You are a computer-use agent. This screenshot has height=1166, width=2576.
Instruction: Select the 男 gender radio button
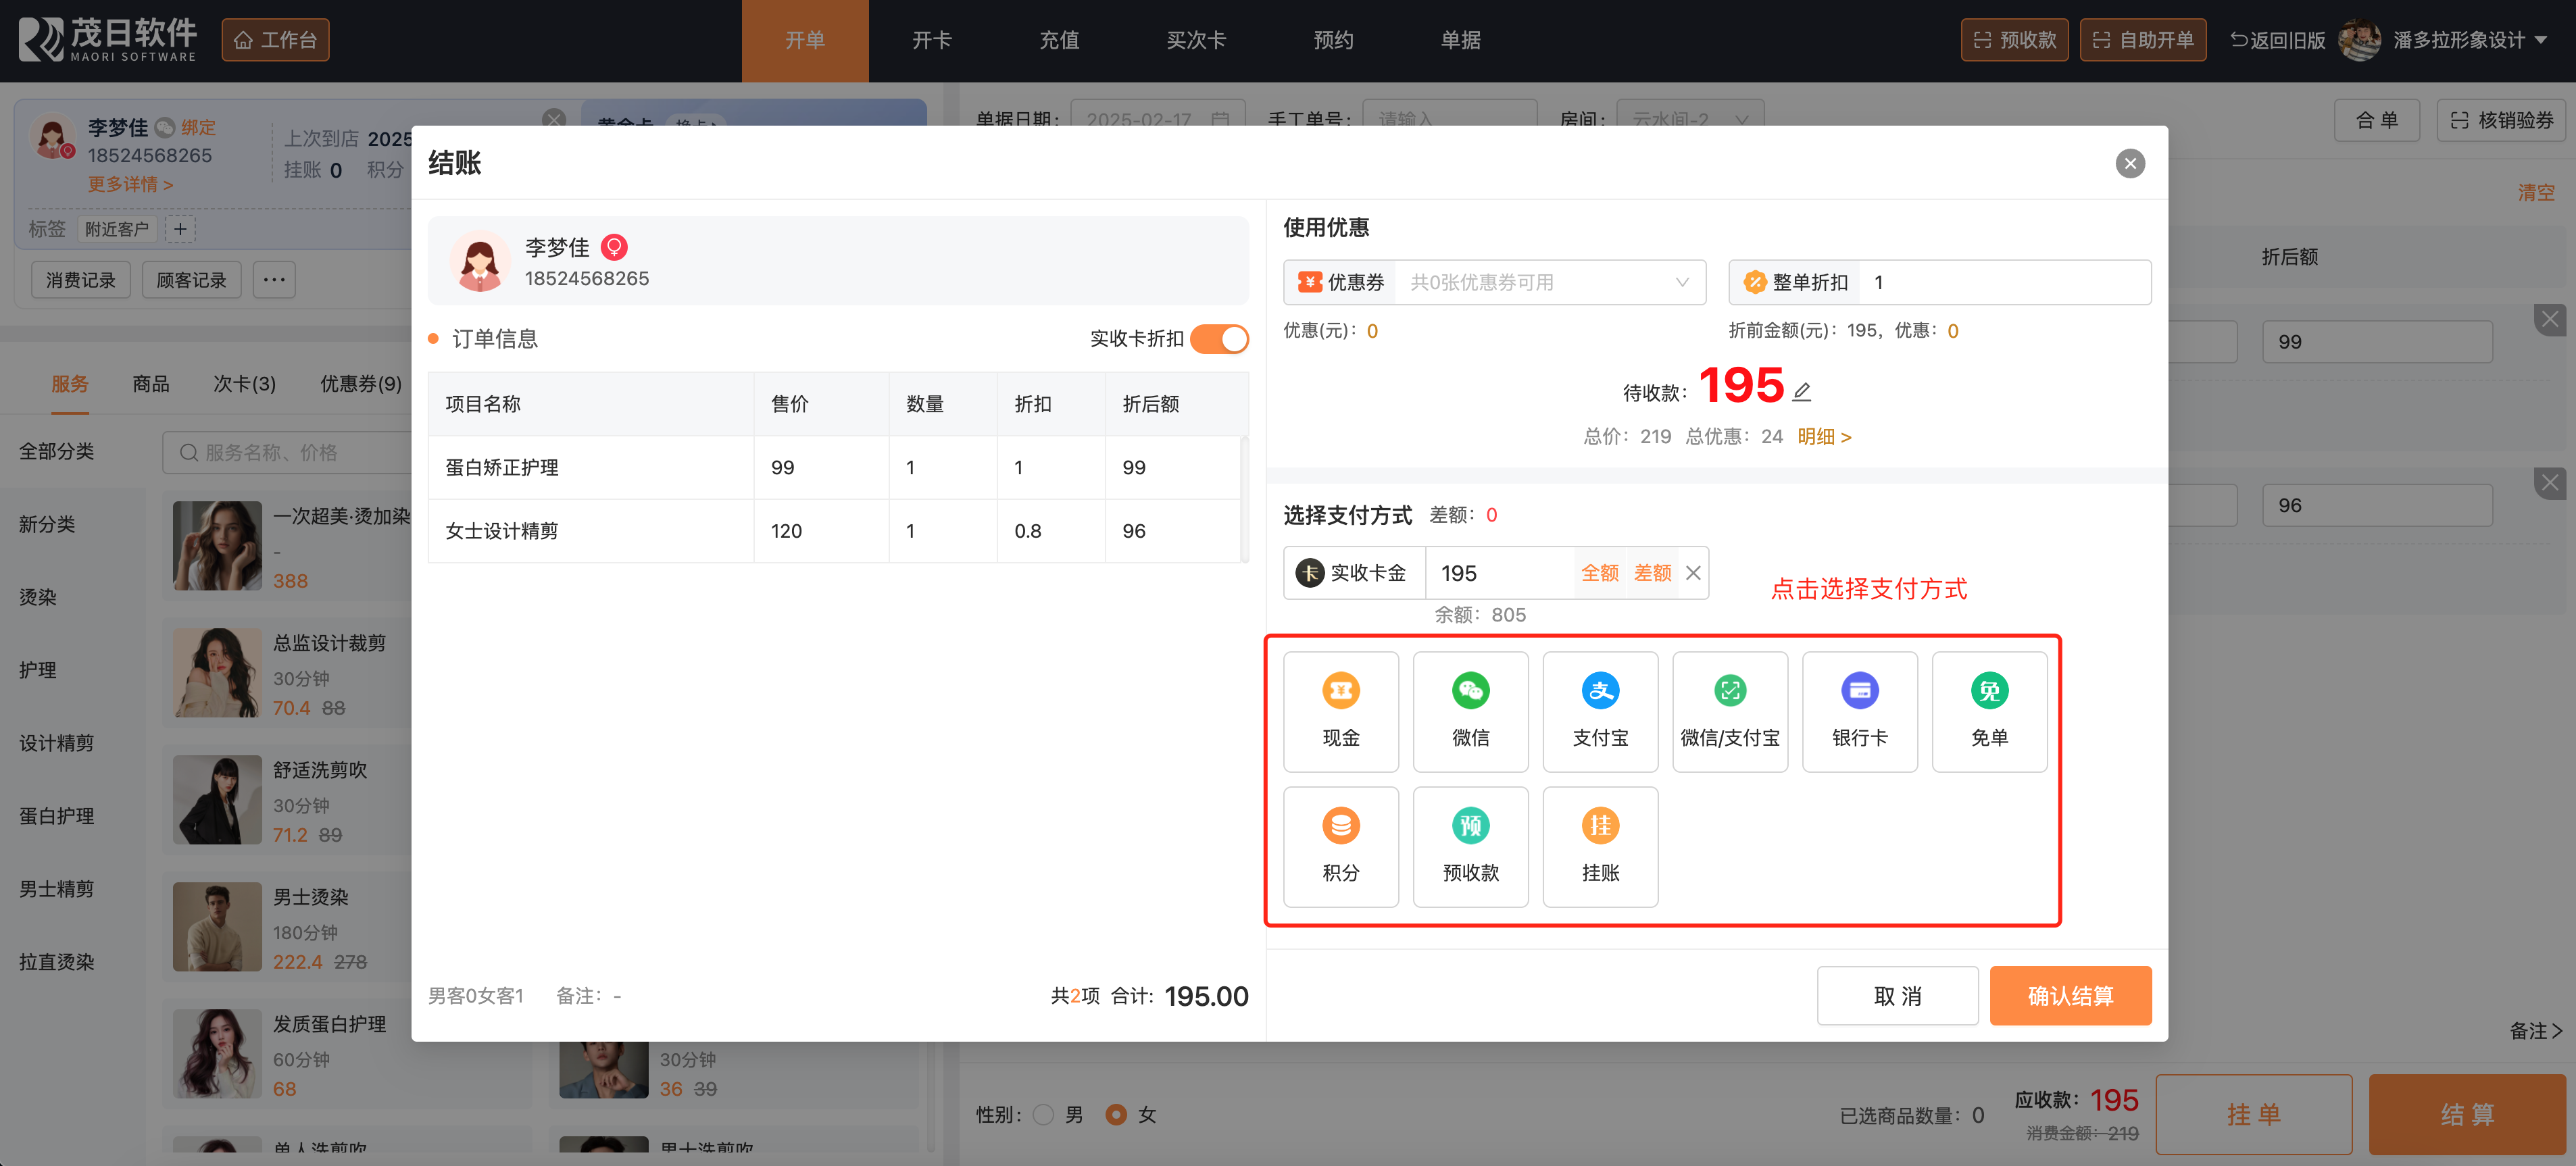1043,1114
